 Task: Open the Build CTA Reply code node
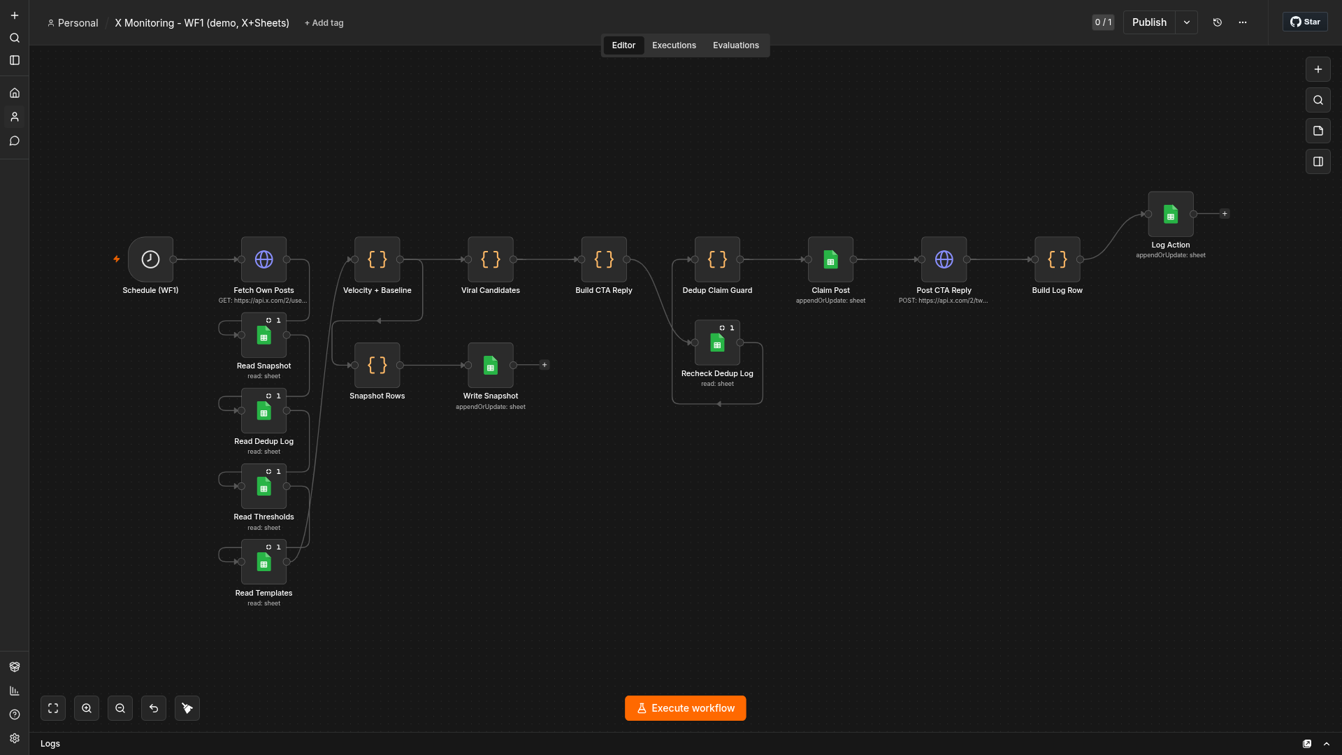604,259
